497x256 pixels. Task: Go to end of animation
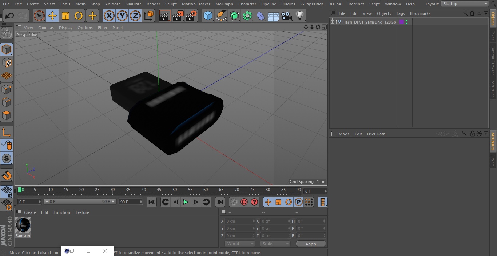point(220,202)
